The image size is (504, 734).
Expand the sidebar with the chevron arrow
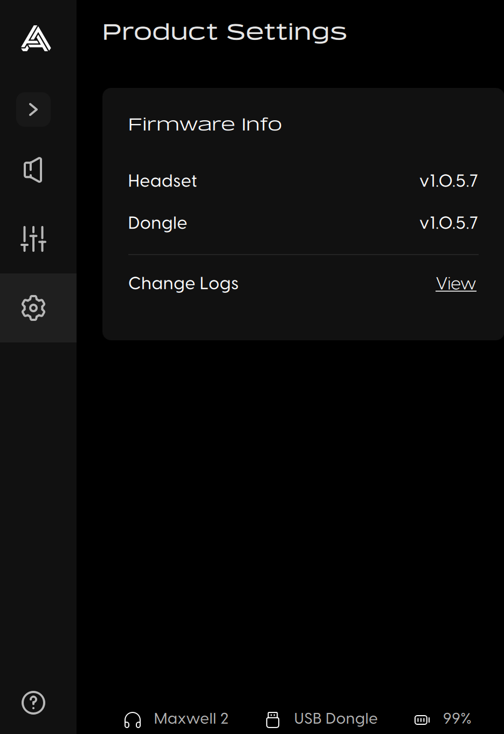coord(33,109)
